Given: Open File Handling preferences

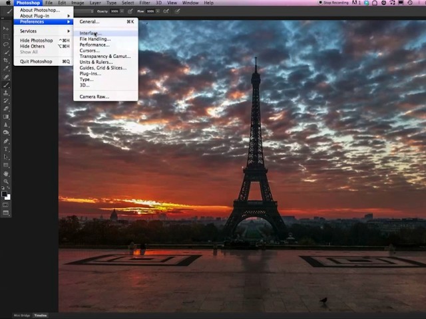Looking at the screenshot, I should tap(106, 39).
